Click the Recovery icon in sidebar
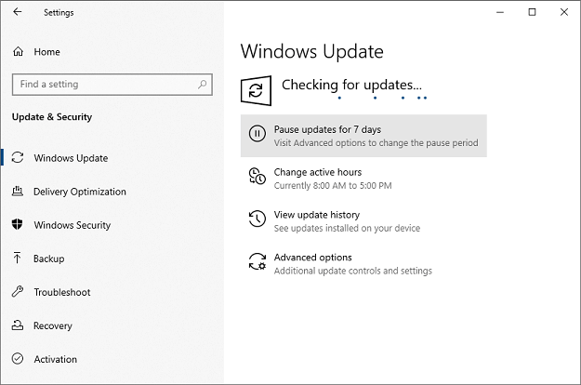This screenshot has height=385, width=581. coord(18,325)
